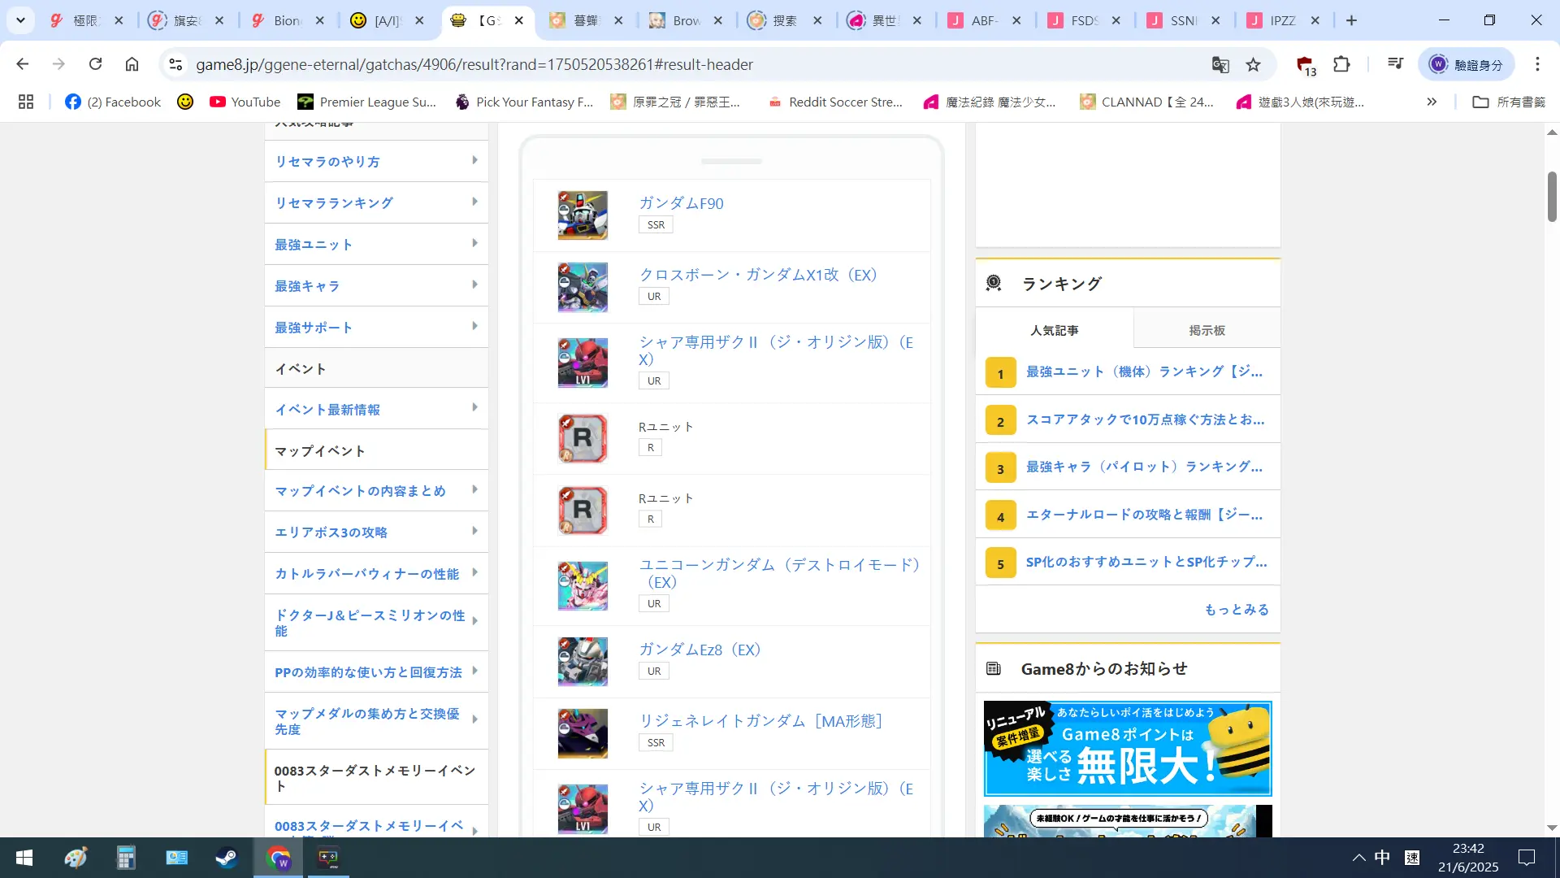Viewport: 1560px width, 878px height.
Task: Open the 最強サポート sidebar item
Action: click(x=376, y=327)
